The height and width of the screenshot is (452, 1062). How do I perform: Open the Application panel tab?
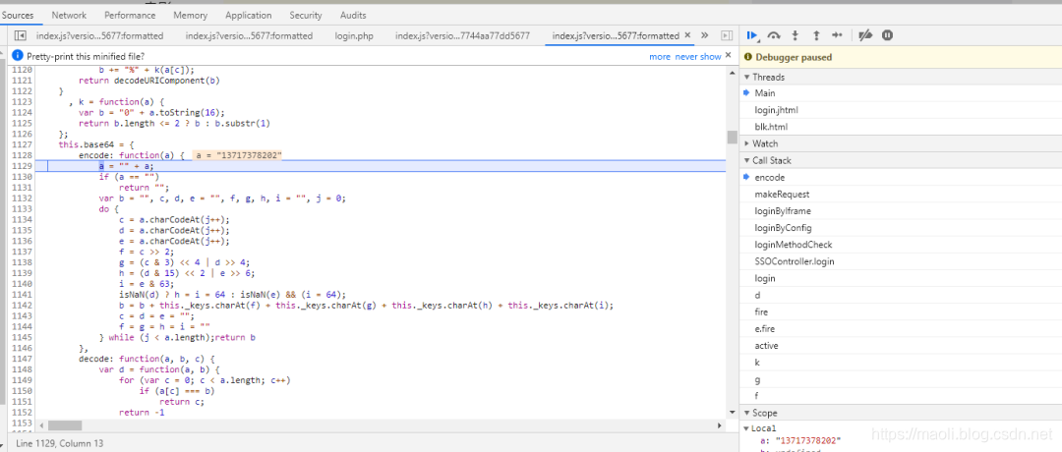pos(249,15)
